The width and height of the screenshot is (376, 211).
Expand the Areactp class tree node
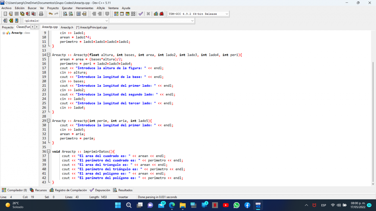click(4, 33)
